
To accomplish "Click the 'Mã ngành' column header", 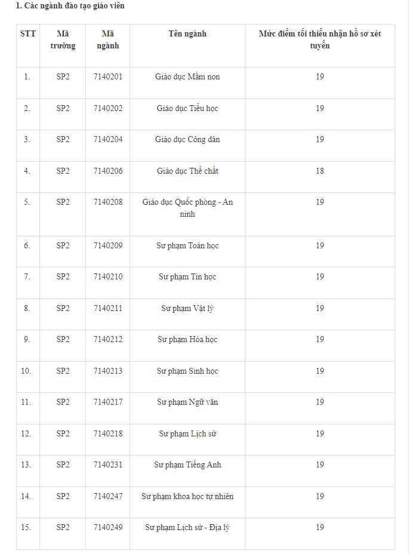I will coord(107,40).
